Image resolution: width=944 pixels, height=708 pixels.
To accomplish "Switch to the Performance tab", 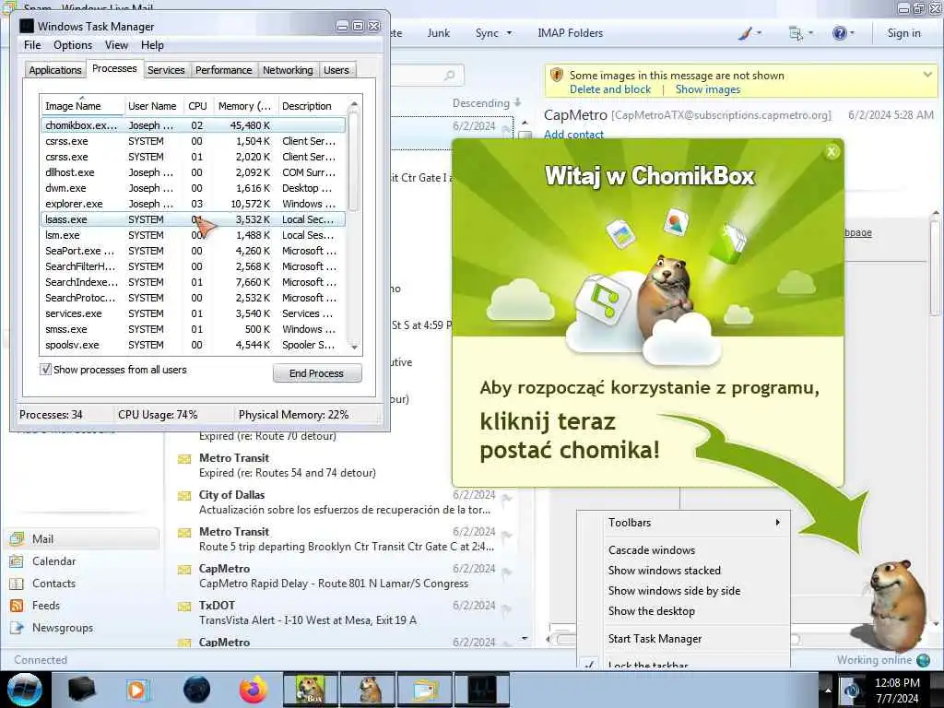I will tap(223, 70).
